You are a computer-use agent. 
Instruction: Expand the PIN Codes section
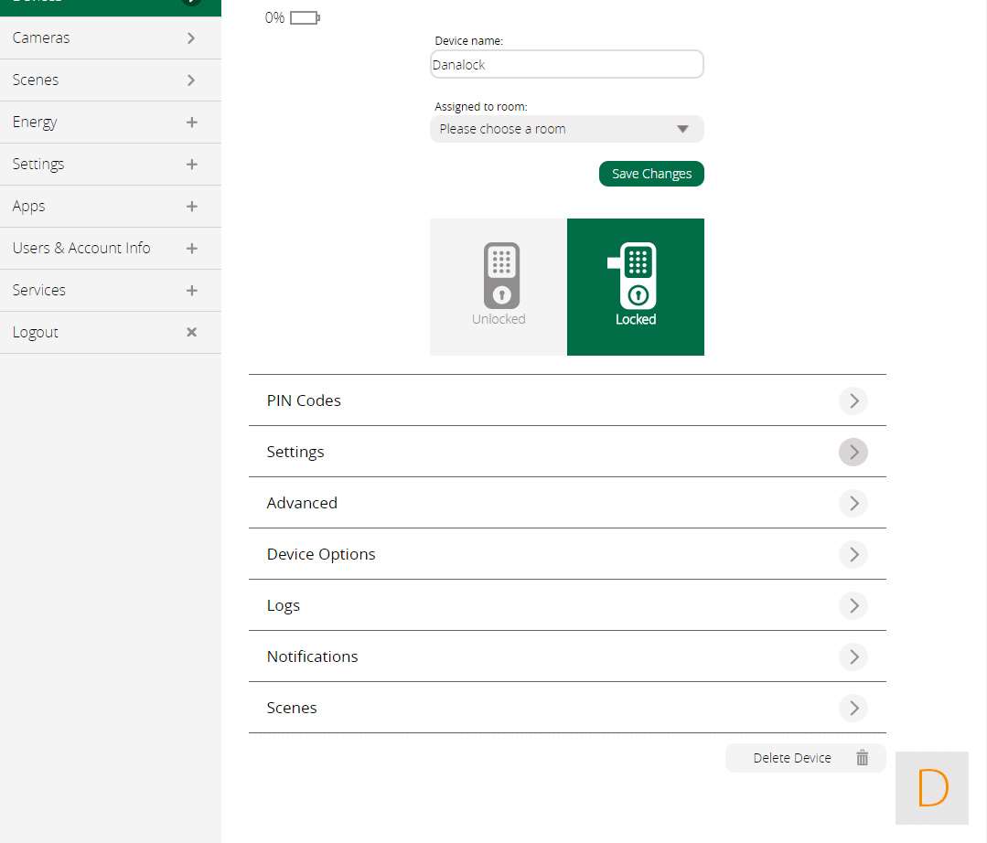point(853,400)
